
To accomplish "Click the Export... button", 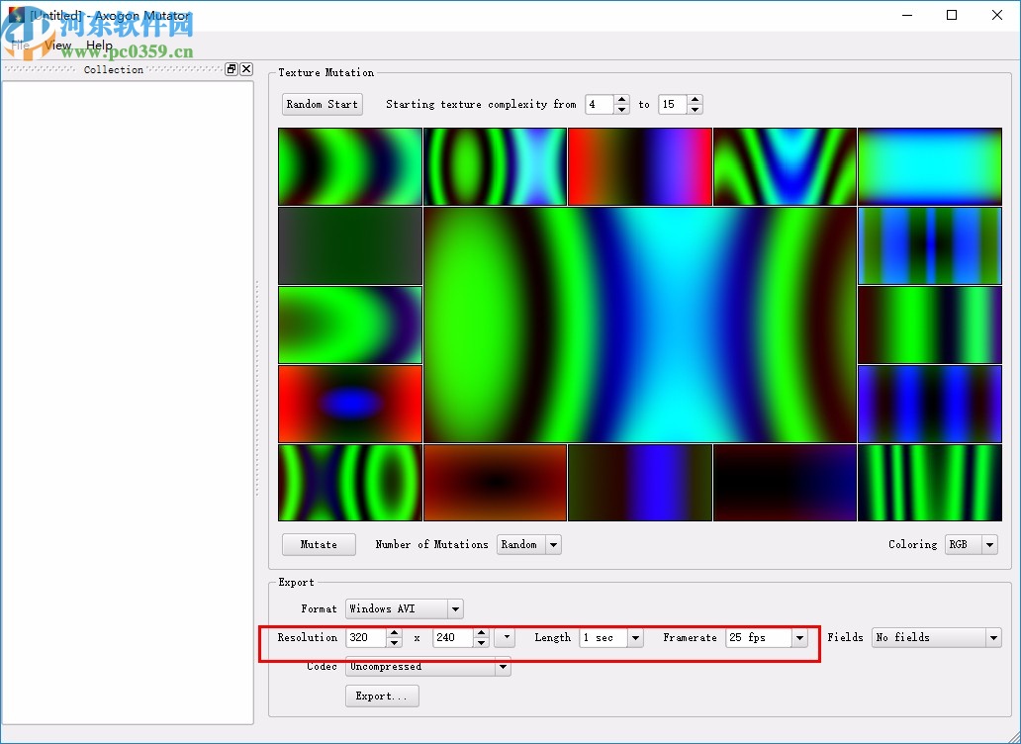I will [x=381, y=697].
